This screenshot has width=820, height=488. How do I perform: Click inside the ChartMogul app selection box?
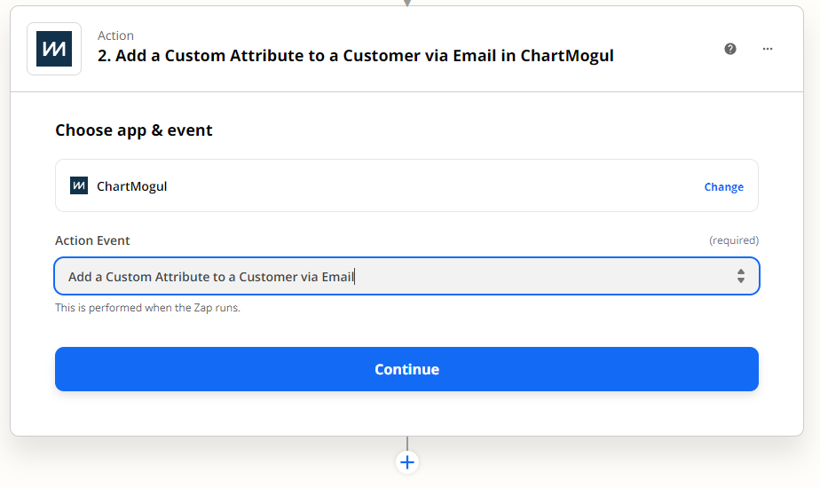pyautogui.click(x=406, y=185)
